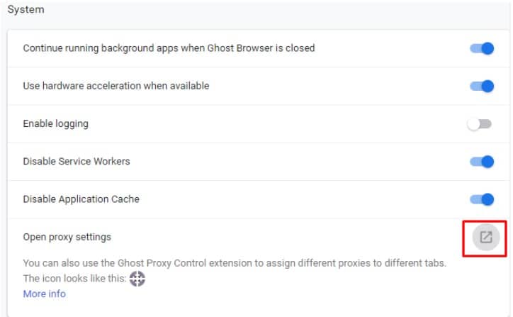Click the 'Disable Application Cache' label text

click(81, 199)
